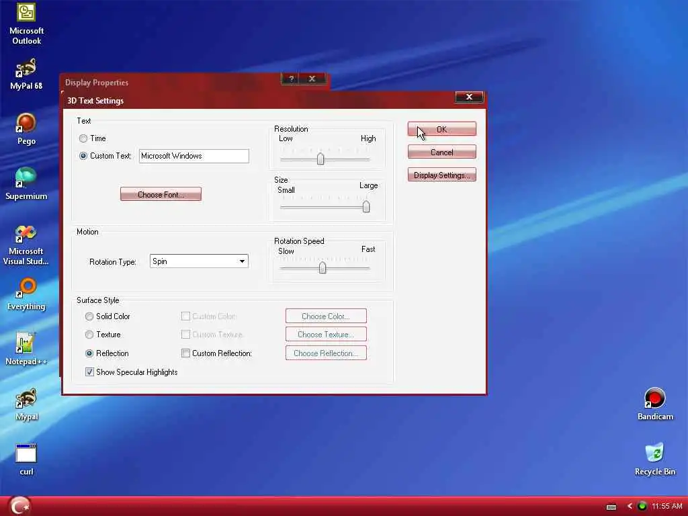Viewport: 688px width, 516px height.
Task: Select the Reflection surface style
Action: click(89, 353)
